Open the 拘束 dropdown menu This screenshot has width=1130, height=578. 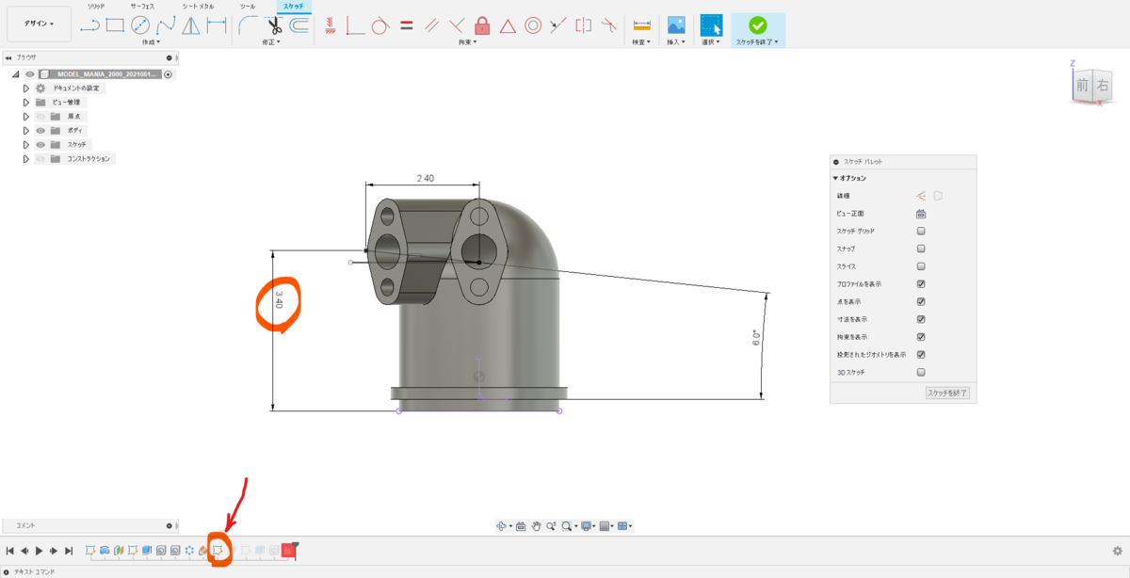(468, 42)
